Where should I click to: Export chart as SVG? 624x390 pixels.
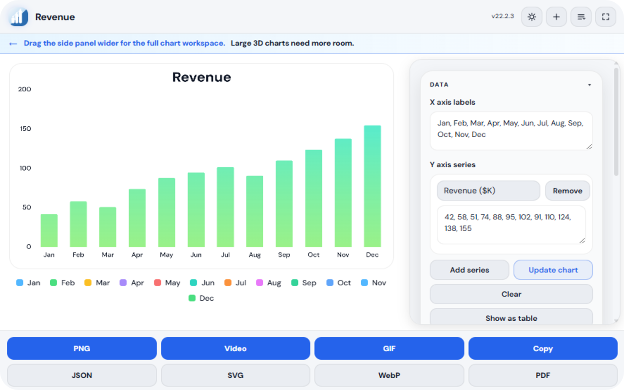(235, 375)
